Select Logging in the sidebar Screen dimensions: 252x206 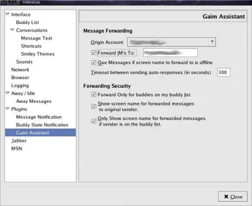pos(20,86)
